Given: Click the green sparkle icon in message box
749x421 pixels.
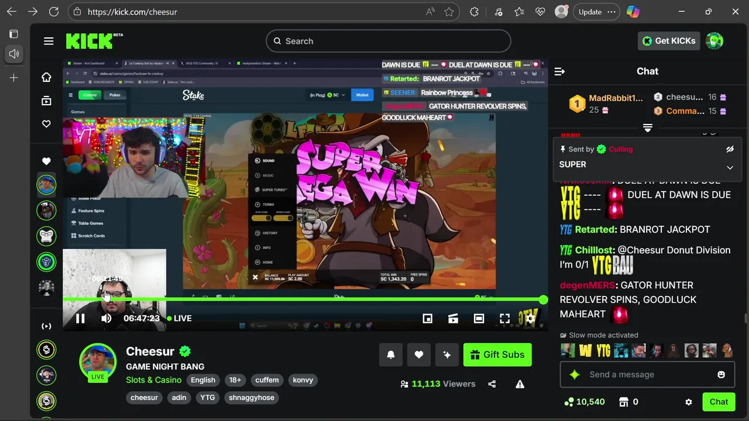Looking at the screenshot, I should (575, 374).
